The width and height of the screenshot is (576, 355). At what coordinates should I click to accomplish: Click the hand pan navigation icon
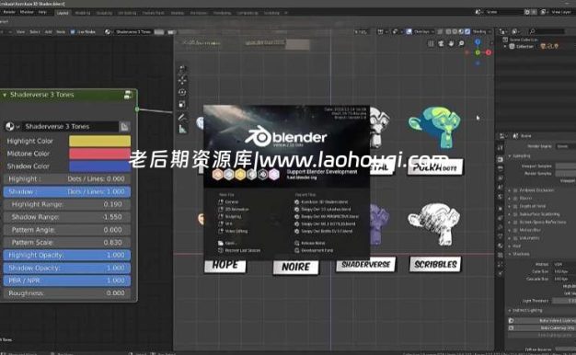(x=451, y=44)
